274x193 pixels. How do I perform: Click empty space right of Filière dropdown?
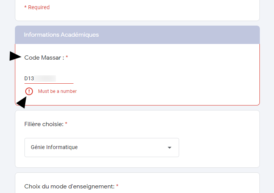point(218,148)
